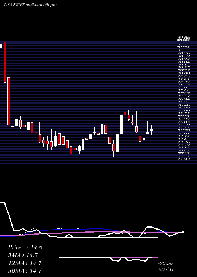Screen dimensions: 197x277
Task: Click the '5MA : 14.7' value
Action: [23, 255]
